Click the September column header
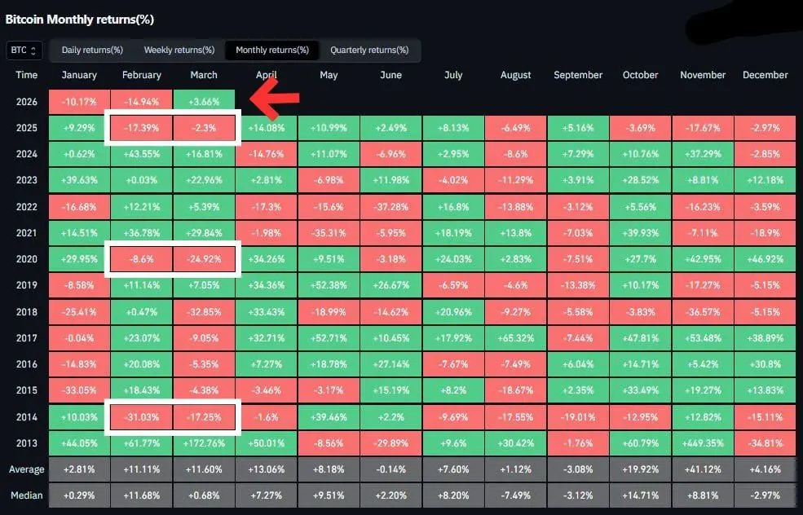 578,75
